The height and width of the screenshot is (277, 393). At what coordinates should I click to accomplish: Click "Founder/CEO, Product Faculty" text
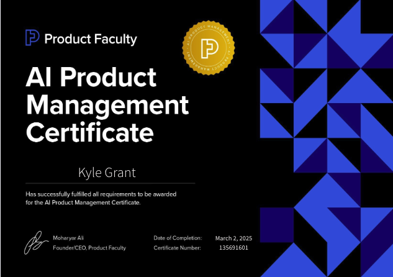(x=89, y=248)
